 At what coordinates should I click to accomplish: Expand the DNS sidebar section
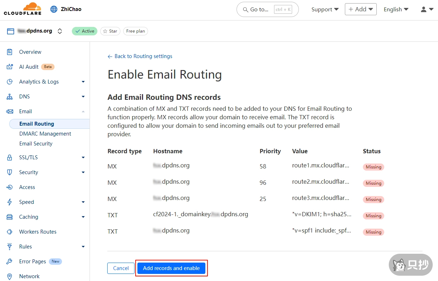coord(83,97)
